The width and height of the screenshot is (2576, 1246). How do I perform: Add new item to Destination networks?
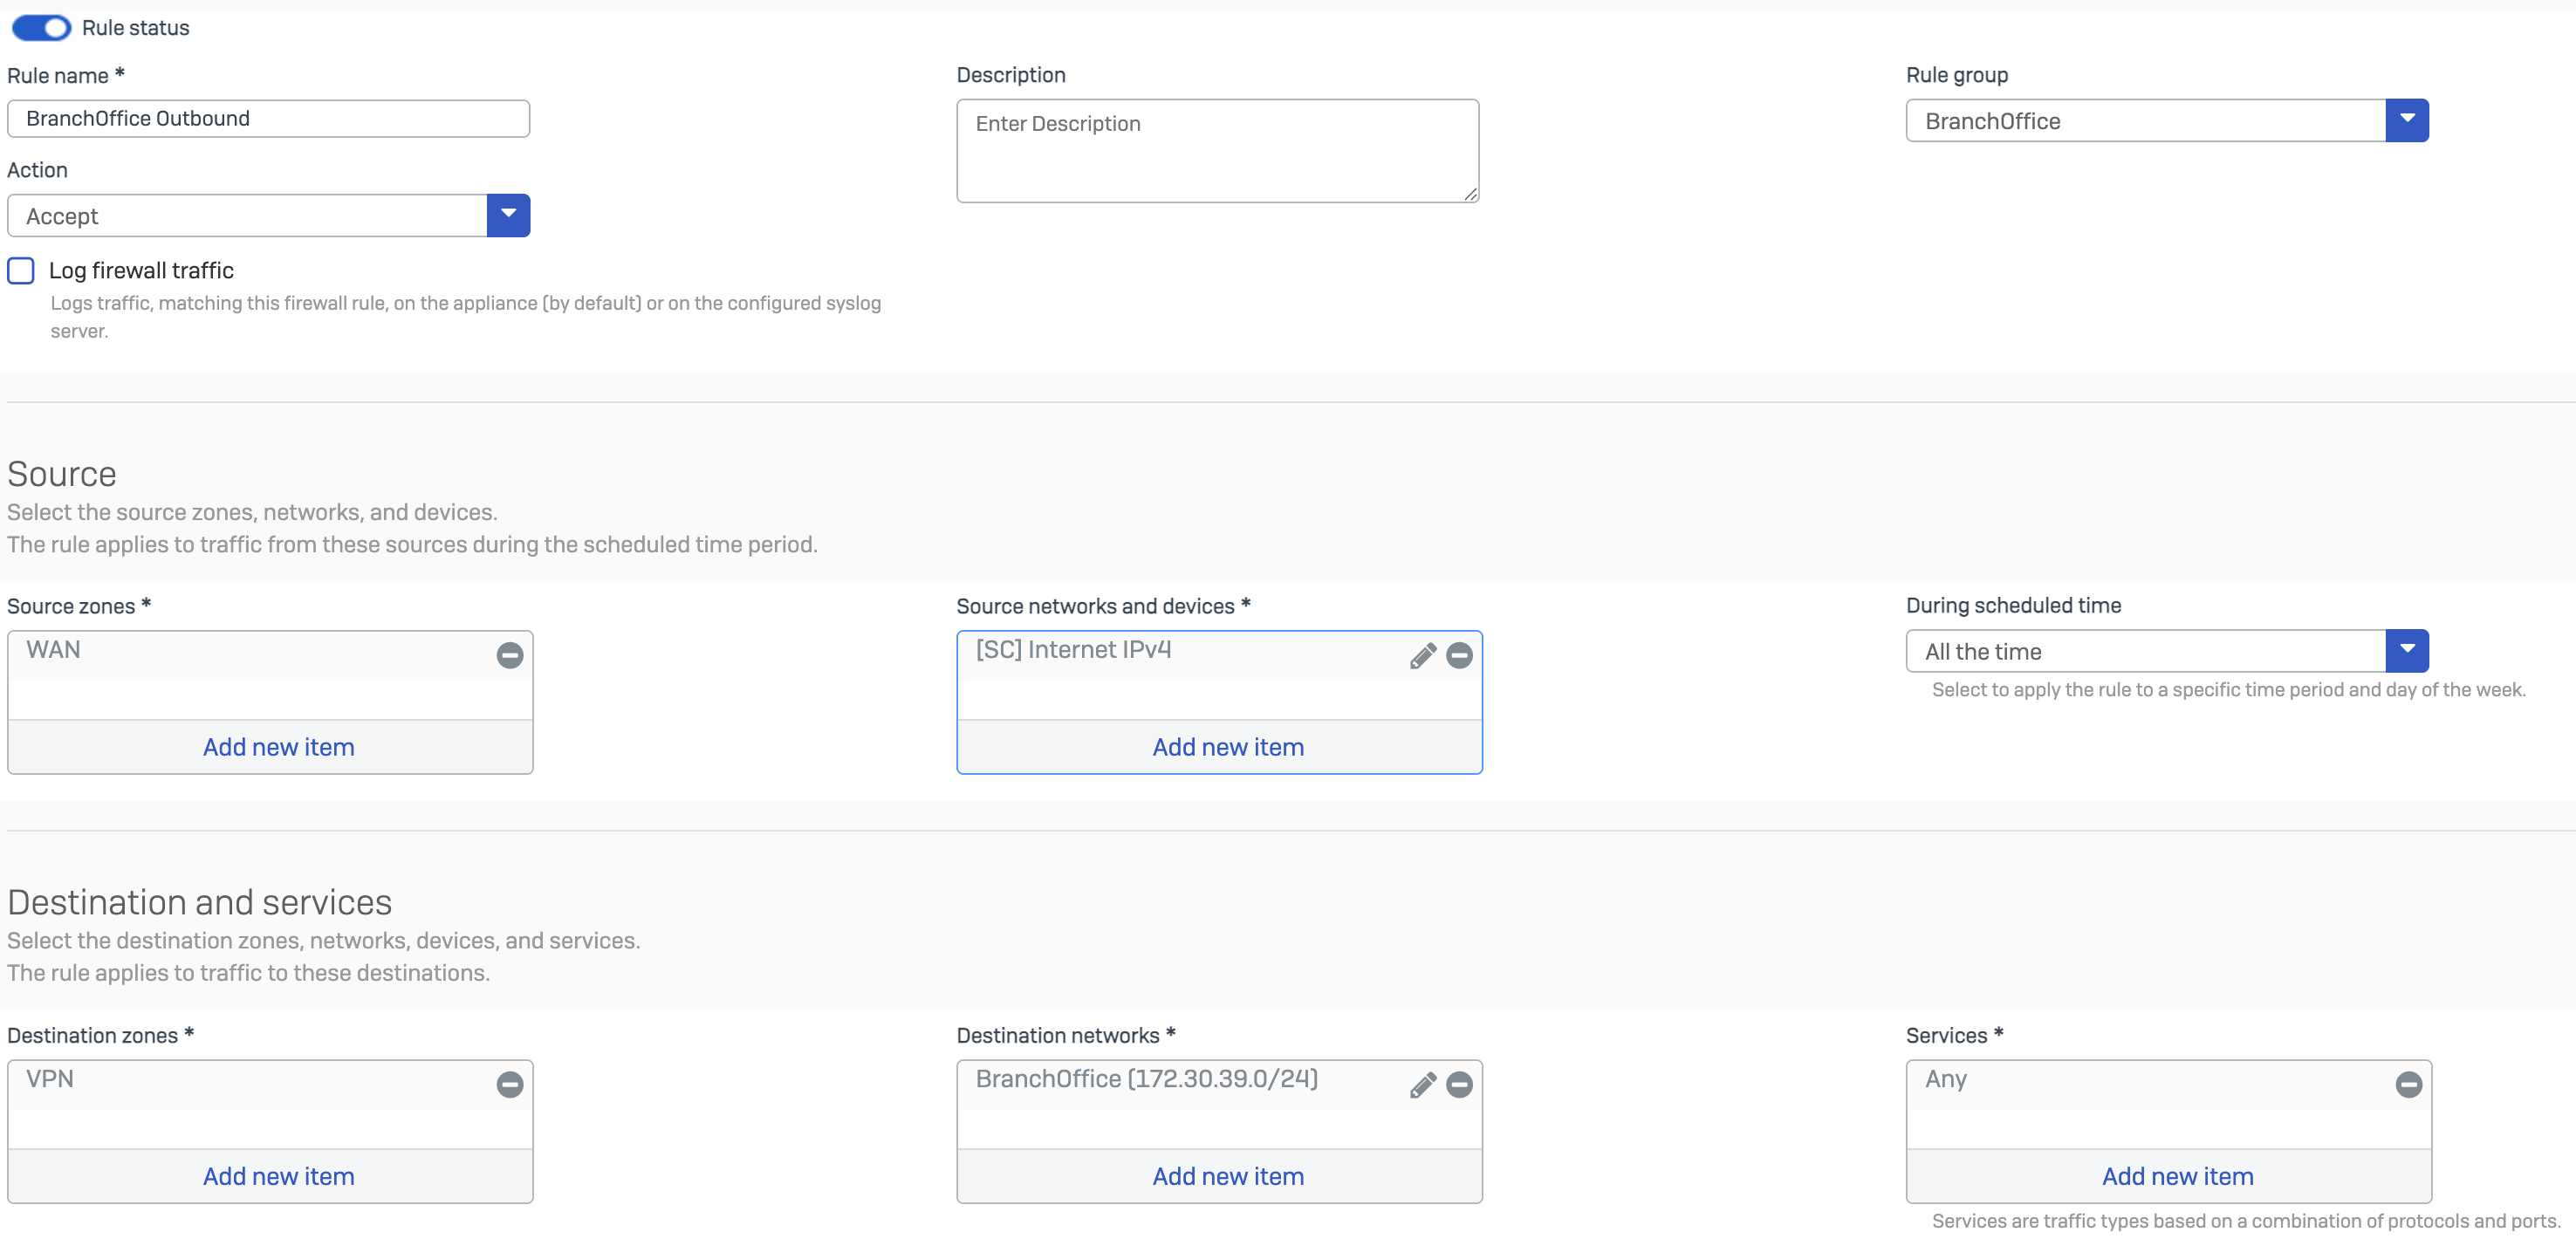coord(1227,1176)
